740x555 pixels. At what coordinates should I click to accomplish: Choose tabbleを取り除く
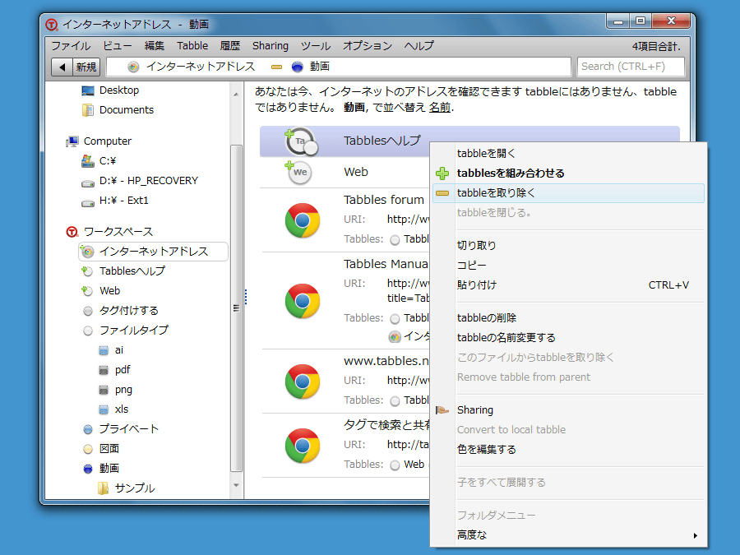(568, 193)
